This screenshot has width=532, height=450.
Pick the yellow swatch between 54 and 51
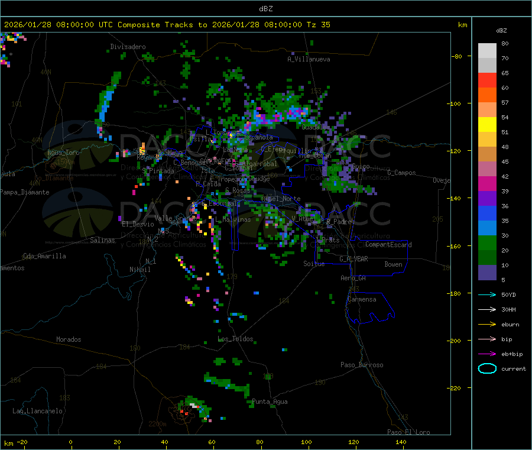pyautogui.click(x=487, y=125)
